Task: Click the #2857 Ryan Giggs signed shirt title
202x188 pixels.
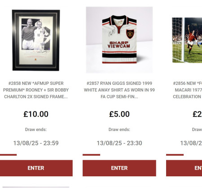Action: (x=119, y=90)
